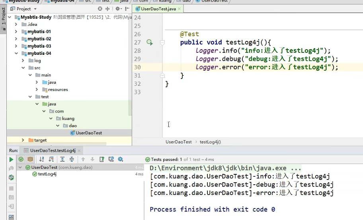This screenshot has width=363, height=220.
Task: Click UserDaoTest in editor breadcrumb
Action: [178, 142]
